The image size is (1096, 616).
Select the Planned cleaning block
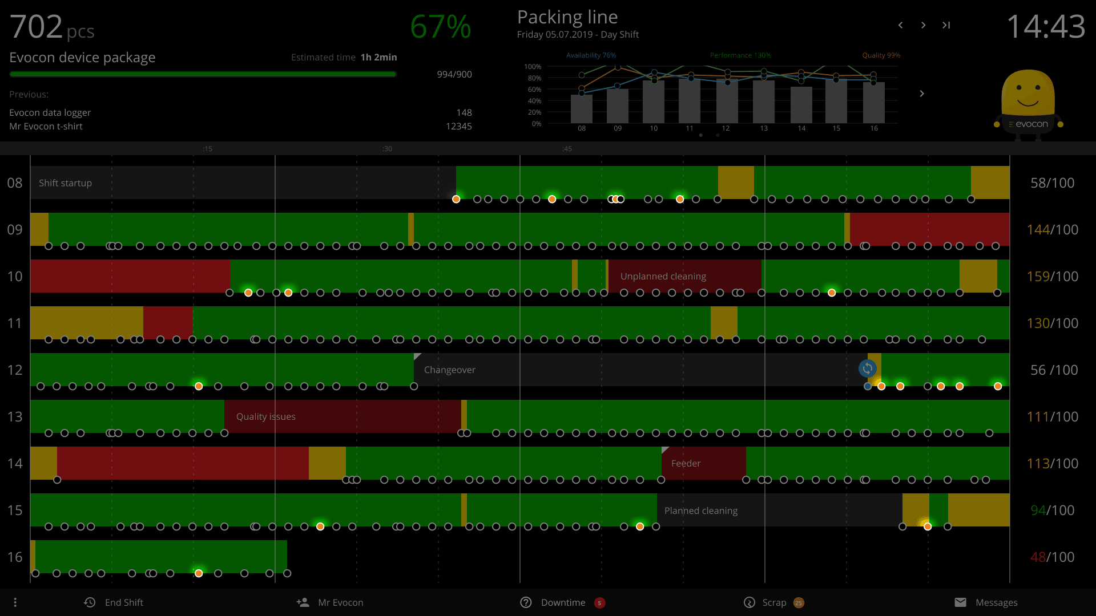(779, 510)
